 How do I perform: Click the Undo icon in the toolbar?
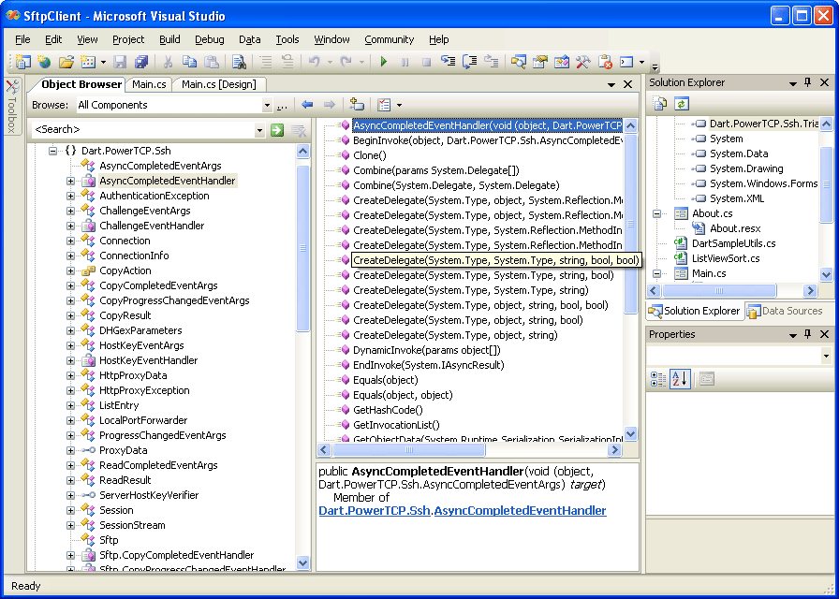(x=314, y=62)
